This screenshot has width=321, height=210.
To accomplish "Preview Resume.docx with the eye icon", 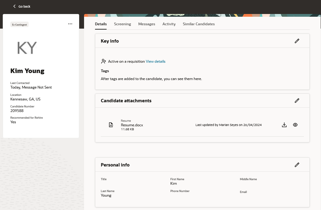I will [x=295, y=125].
